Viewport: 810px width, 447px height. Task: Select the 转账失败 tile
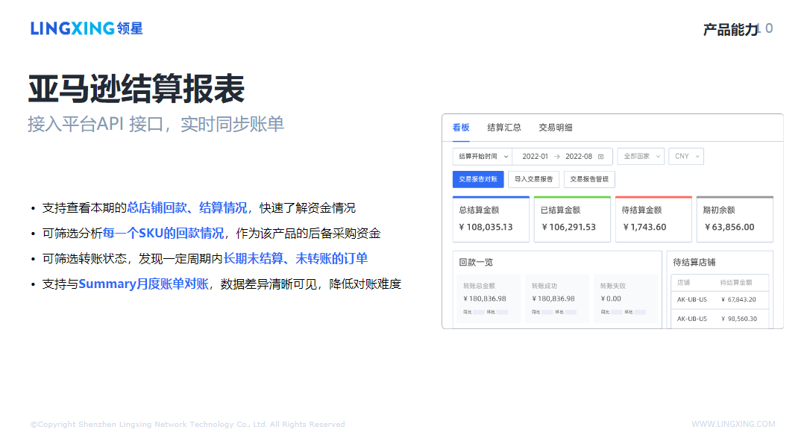(x=626, y=298)
